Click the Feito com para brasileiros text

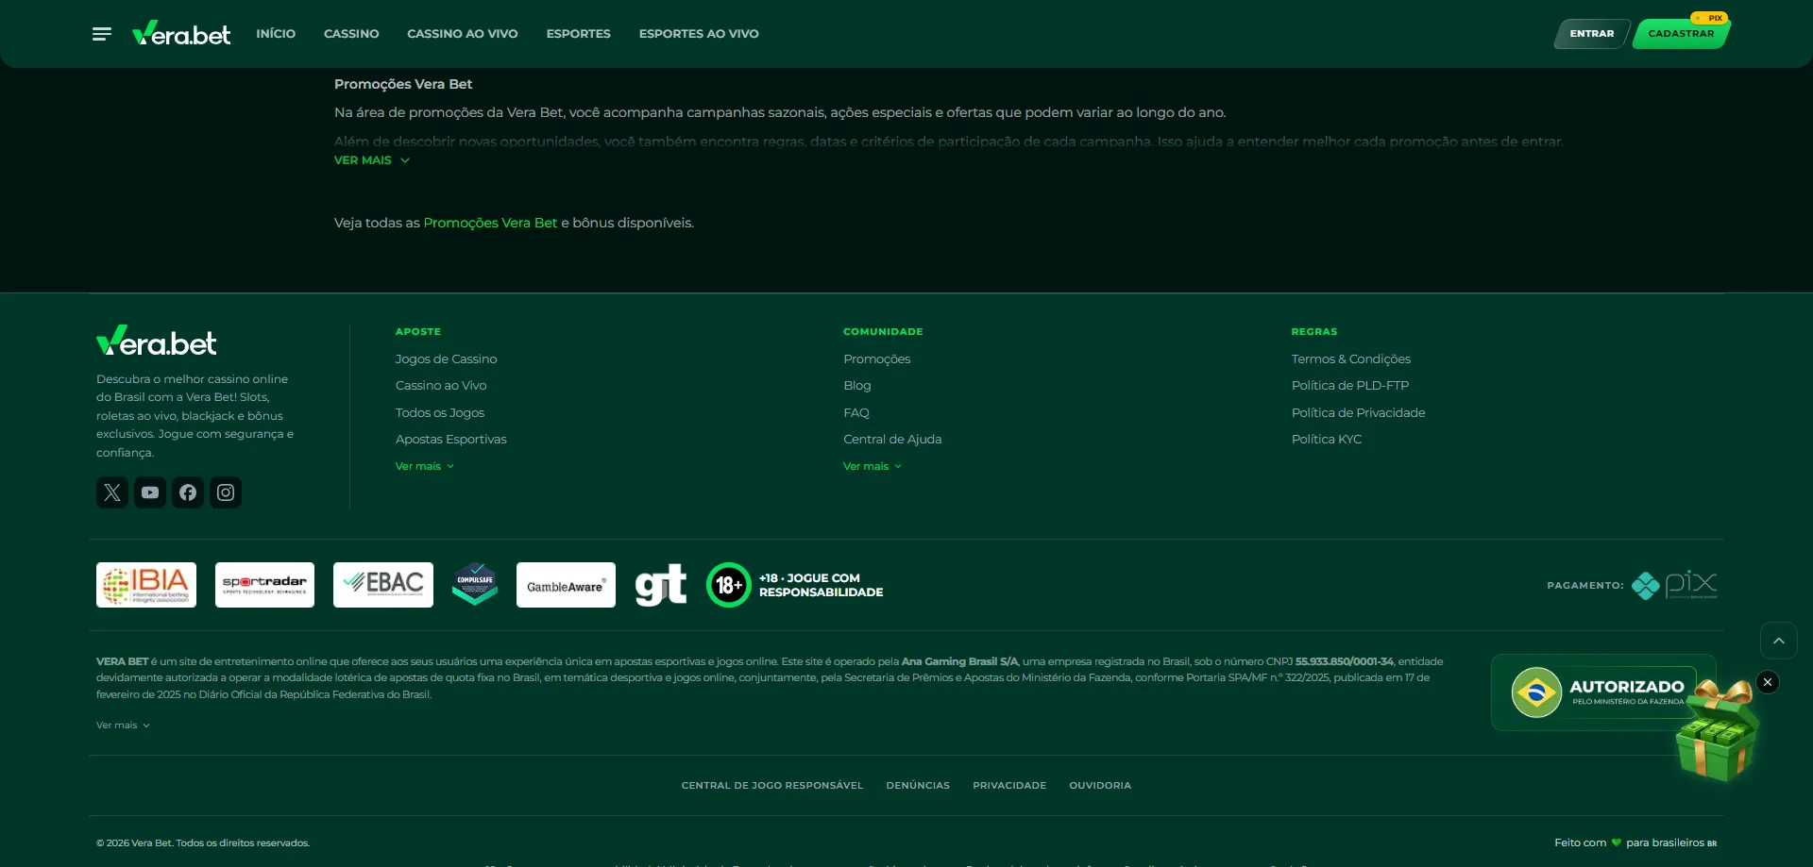[x=1635, y=843]
